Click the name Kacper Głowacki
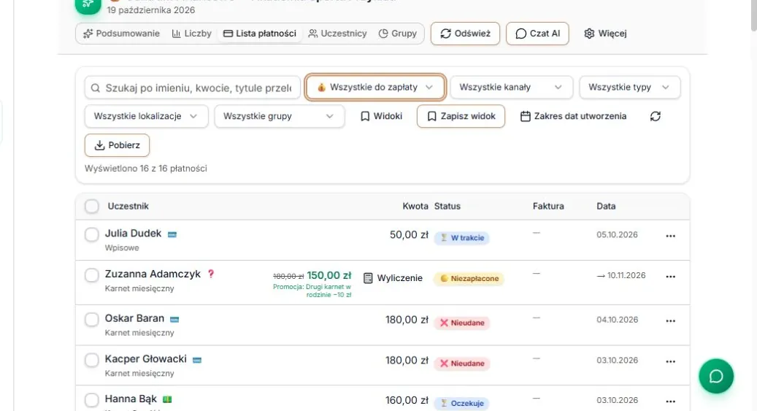The width and height of the screenshot is (757, 411). pos(146,359)
